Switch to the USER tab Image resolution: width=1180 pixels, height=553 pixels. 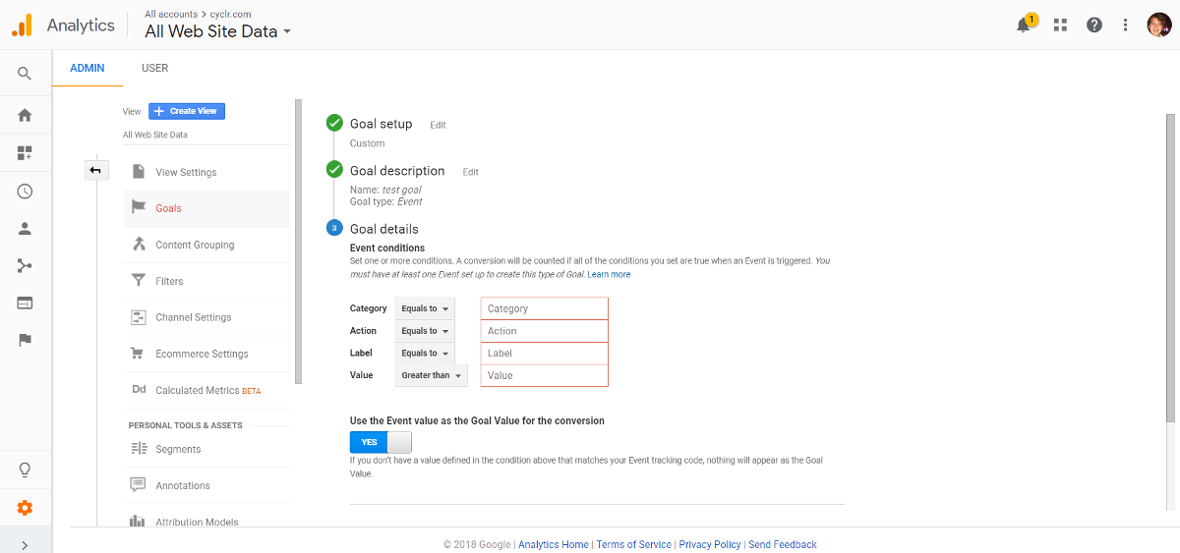154,68
